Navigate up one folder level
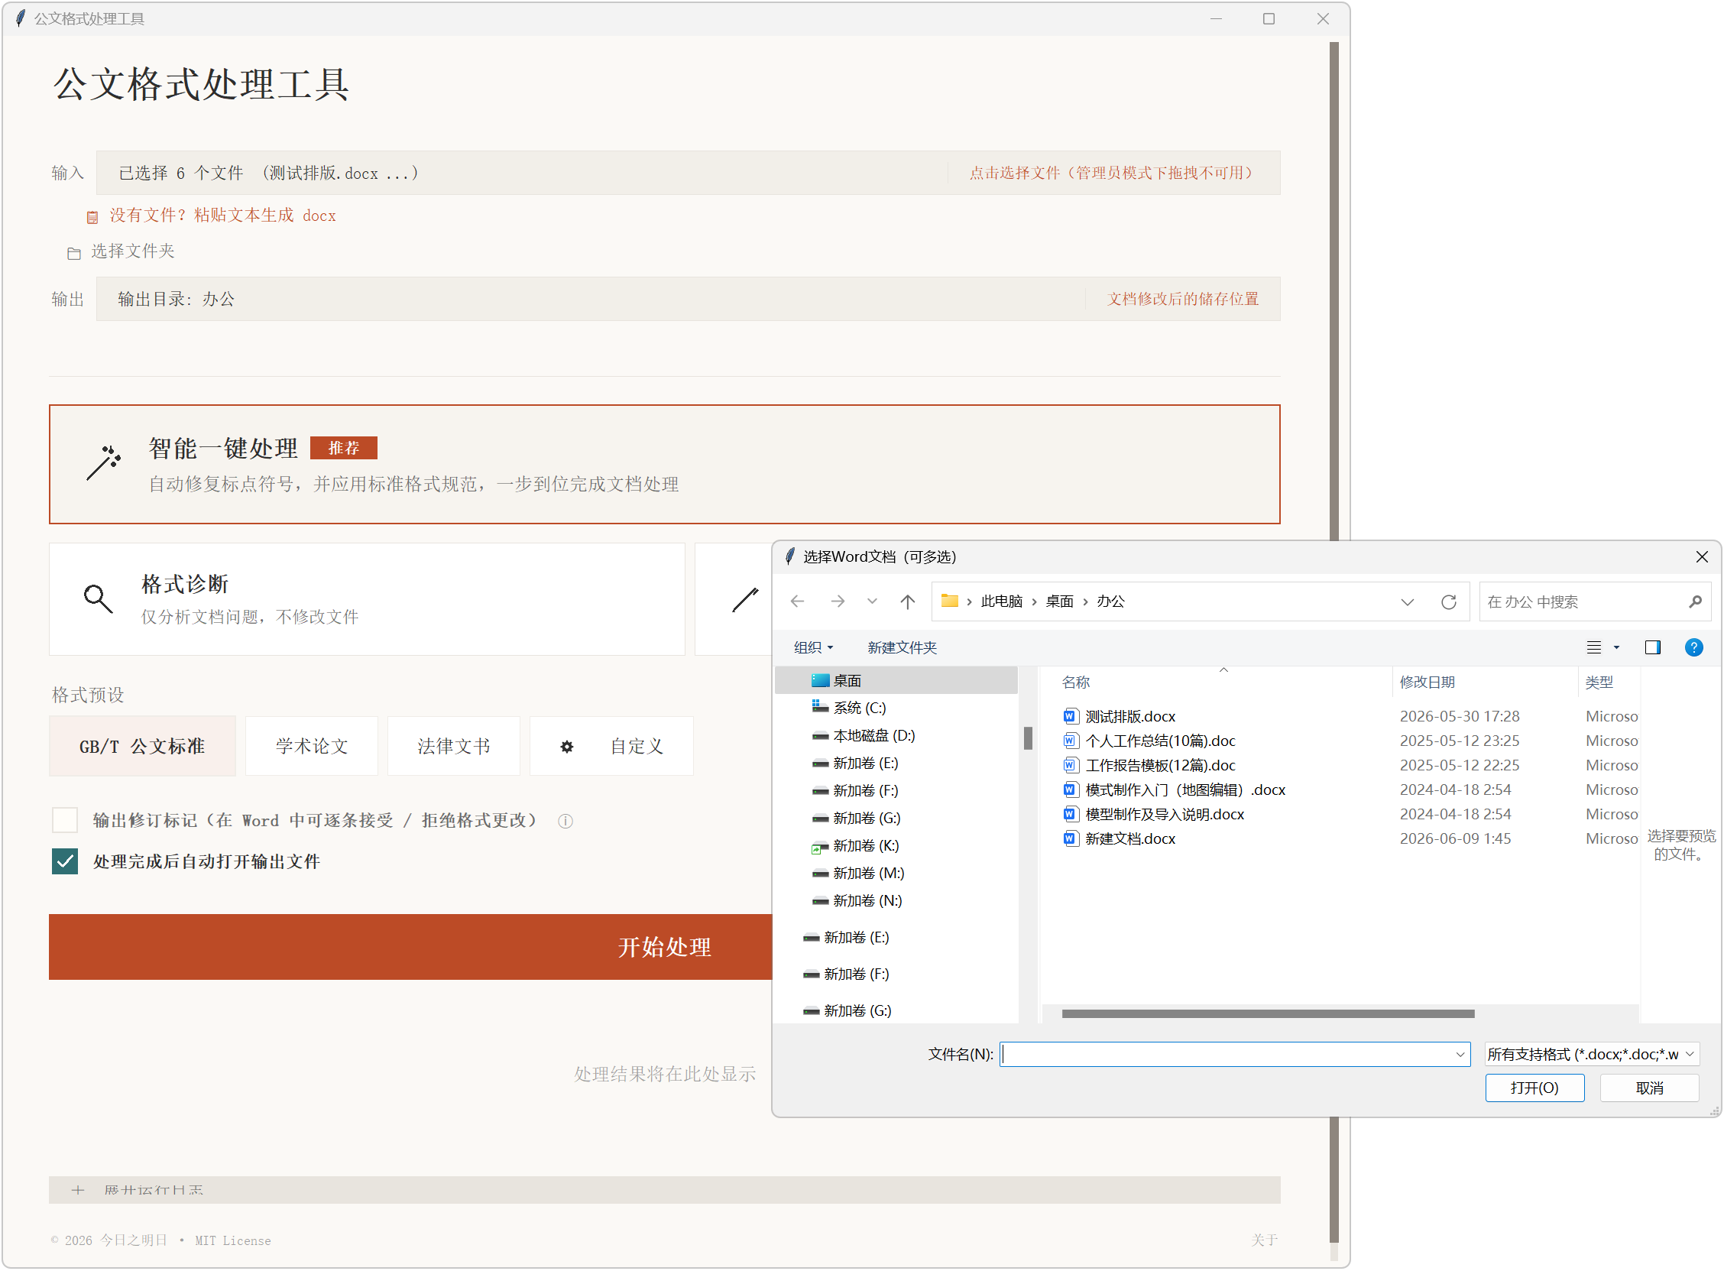This screenshot has width=1724, height=1271. [x=908, y=601]
